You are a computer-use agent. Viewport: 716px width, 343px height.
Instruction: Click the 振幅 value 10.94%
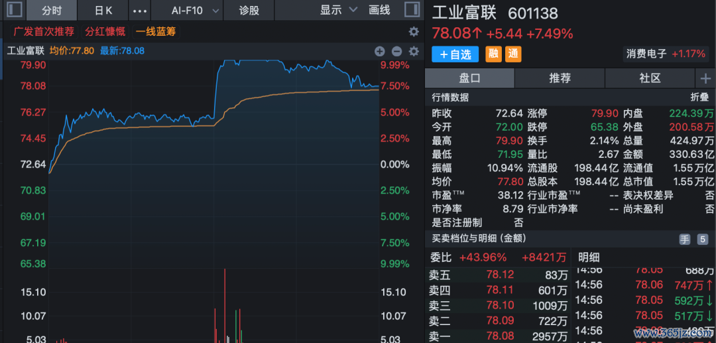pos(505,168)
